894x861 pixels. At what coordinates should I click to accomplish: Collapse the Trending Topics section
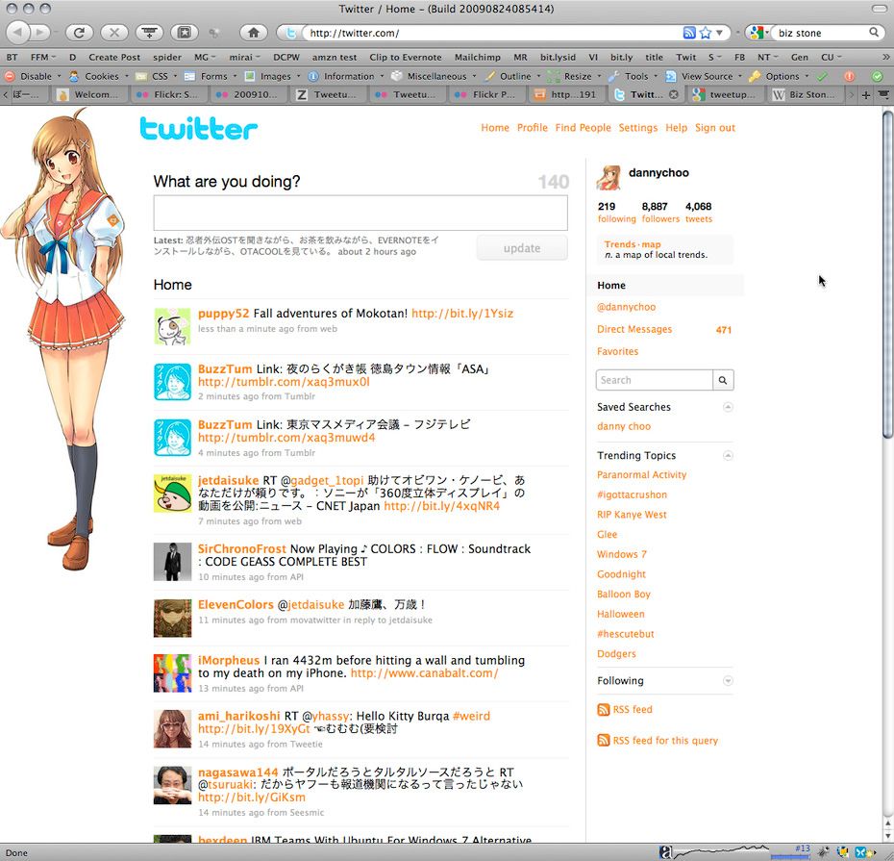[728, 455]
